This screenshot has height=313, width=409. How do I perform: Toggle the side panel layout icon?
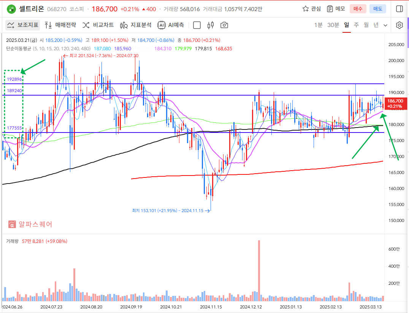[x=399, y=9]
